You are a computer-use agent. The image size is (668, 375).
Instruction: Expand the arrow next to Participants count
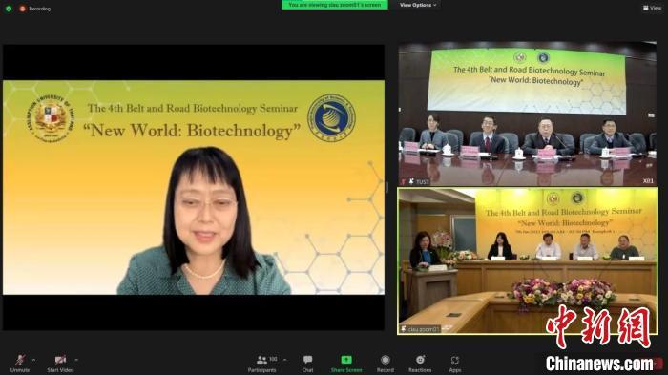click(285, 360)
